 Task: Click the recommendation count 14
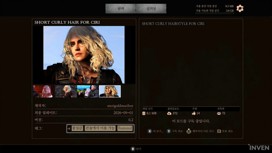tap(198, 113)
